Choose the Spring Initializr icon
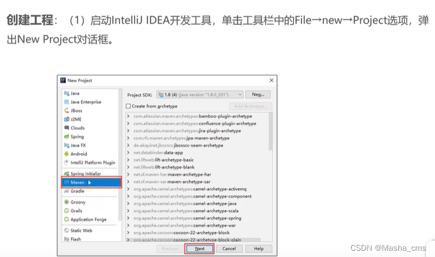 pos(67,173)
